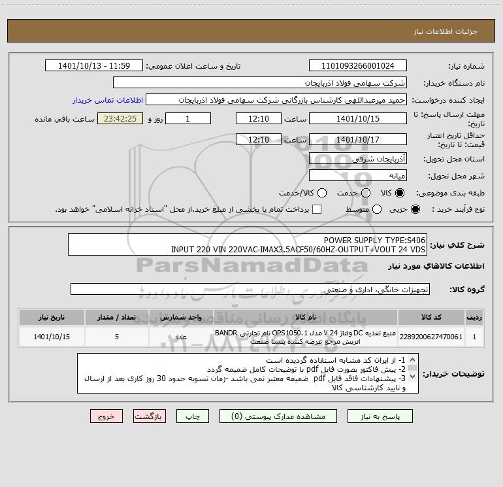Click the کد کالا column header

(x=431, y=318)
